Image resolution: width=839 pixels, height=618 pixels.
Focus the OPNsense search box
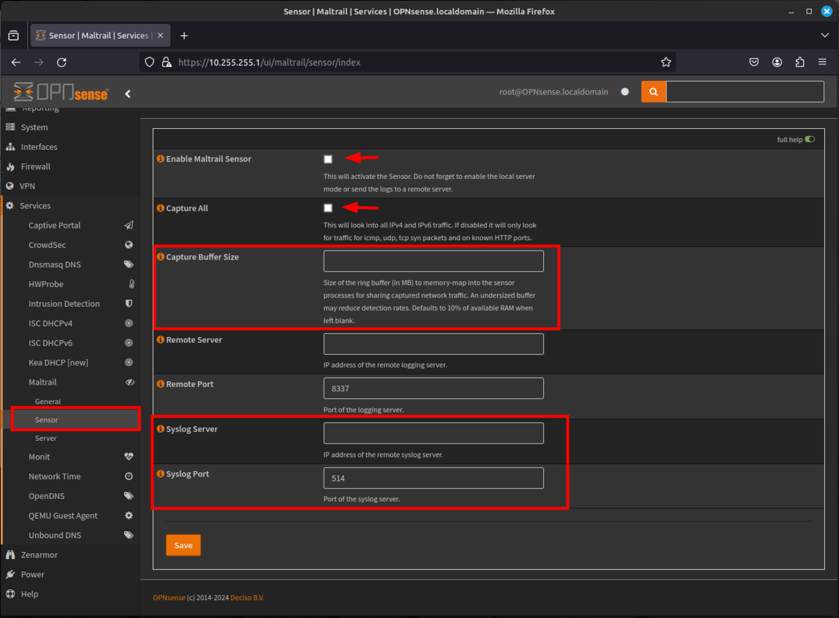point(745,92)
